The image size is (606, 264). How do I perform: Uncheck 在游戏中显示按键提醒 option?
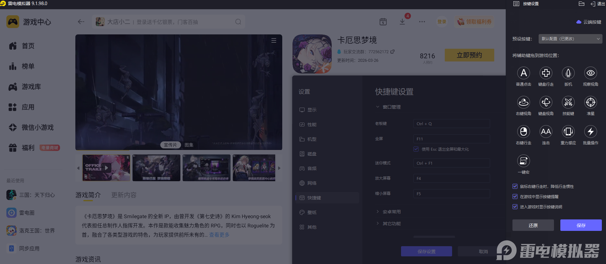515,196
